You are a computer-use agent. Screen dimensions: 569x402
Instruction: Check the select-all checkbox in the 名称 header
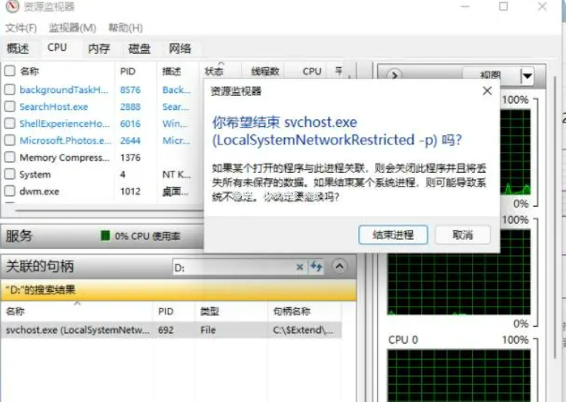(10, 71)
